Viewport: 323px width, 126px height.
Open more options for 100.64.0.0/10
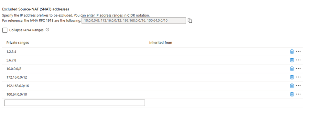(298, 94)
